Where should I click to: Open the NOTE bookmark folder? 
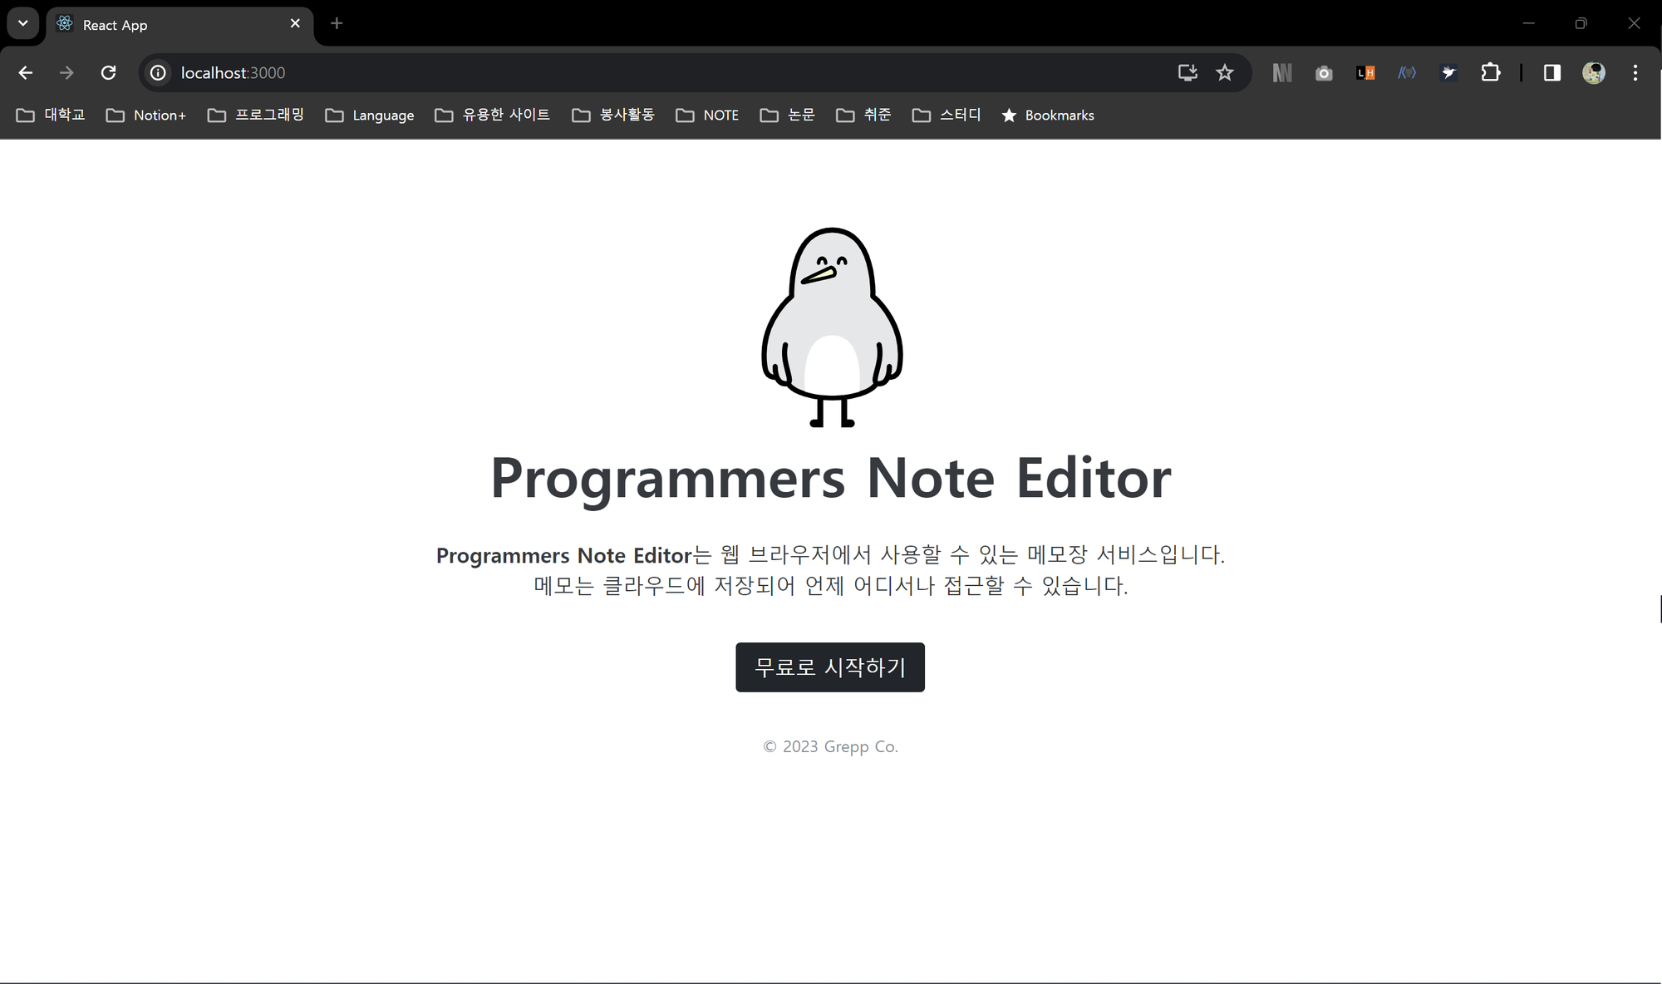coord(707,115)
